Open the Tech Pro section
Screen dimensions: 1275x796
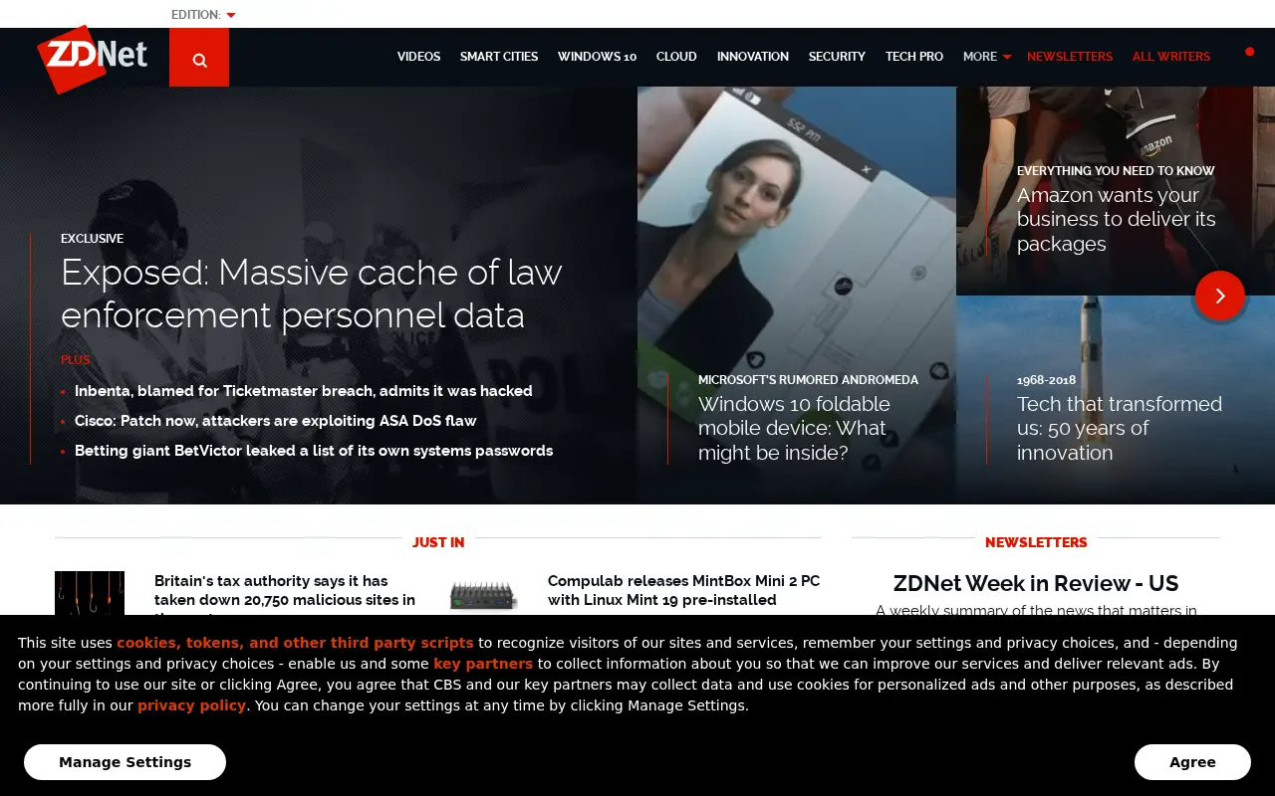tap(914, 57)
